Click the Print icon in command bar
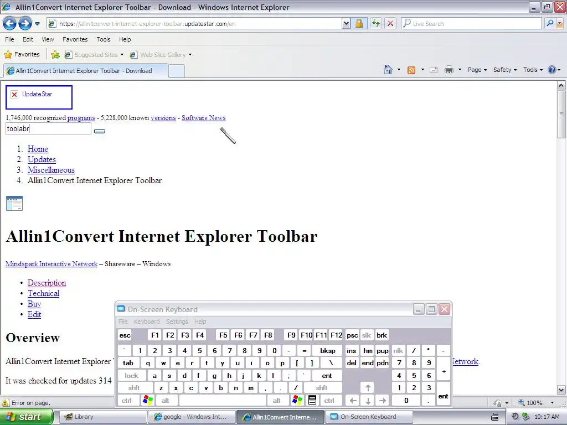Screen dimensions: 567x425 click(449, 70)
